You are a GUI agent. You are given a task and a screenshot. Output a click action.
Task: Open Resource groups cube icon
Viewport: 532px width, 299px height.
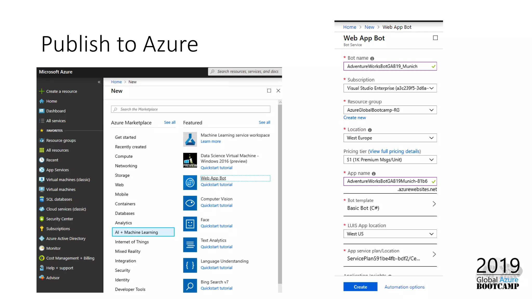pyautogui.click(x=42, y=140)
